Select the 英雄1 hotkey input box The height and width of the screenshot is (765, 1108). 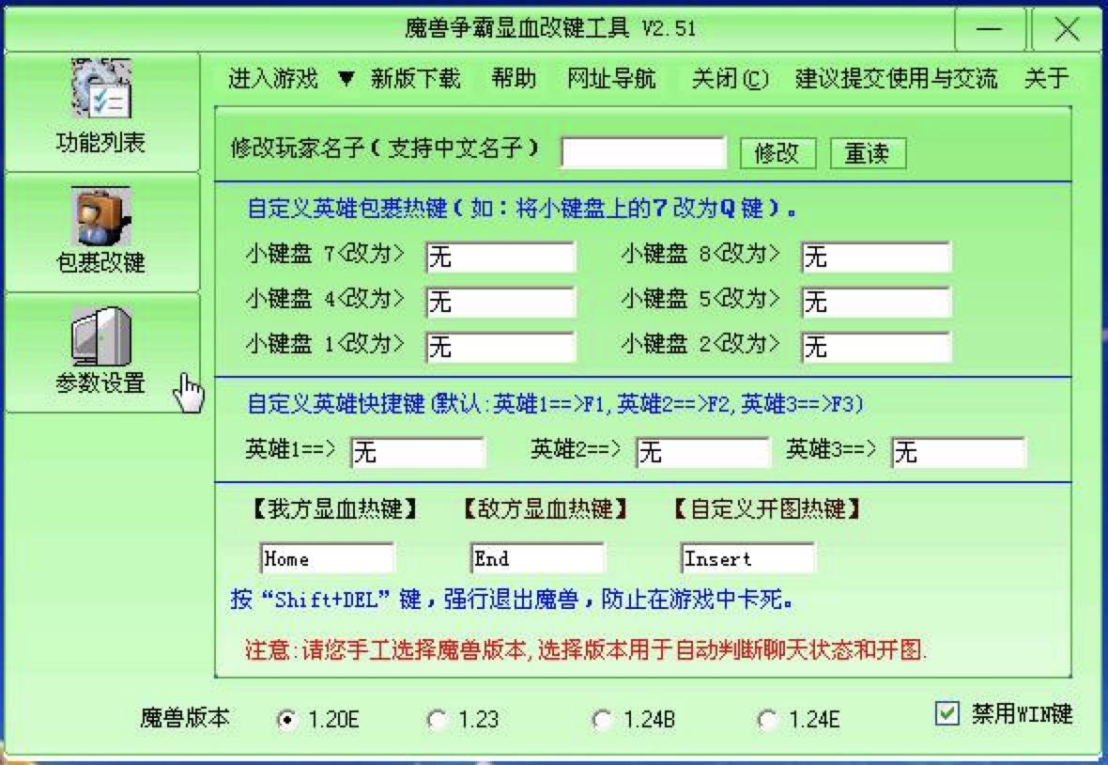(418, 453)
